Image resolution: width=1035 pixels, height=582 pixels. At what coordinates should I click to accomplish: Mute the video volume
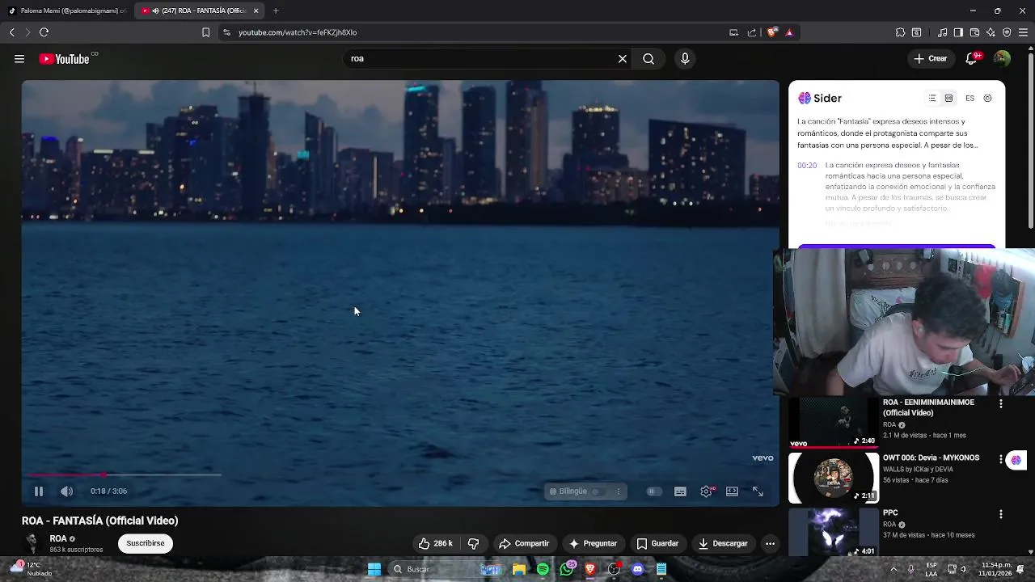pyautogui.click(x=67, y=491)
